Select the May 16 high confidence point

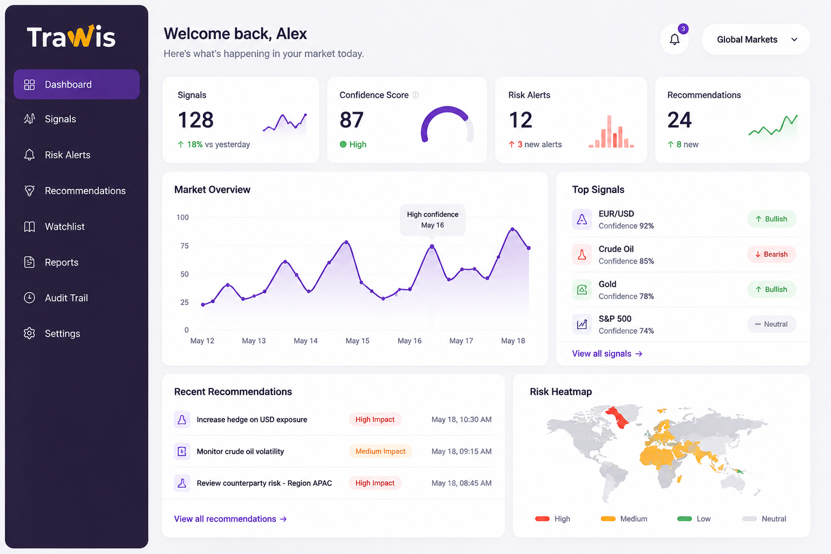(432, 246)
